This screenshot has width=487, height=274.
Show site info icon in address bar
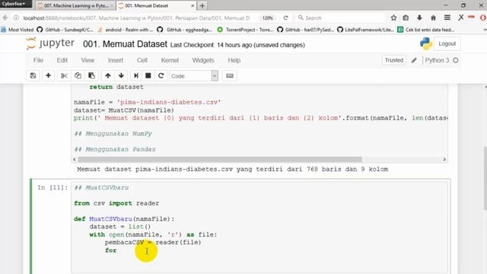(16, 18)
